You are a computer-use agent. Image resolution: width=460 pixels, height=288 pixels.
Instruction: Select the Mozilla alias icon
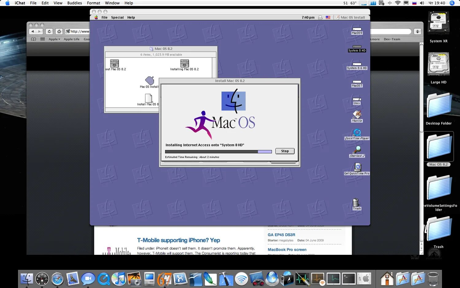(357, 116)
